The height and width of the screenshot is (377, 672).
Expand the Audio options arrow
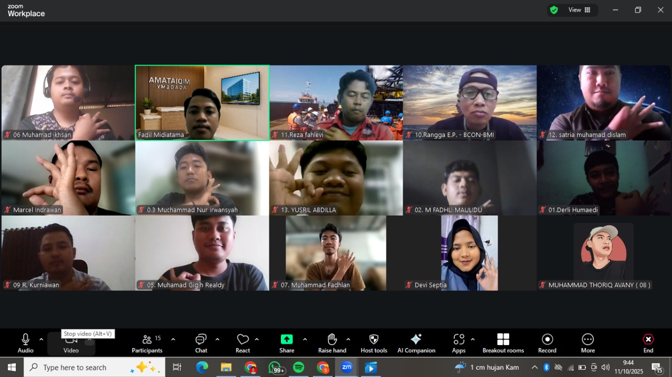(x=41, y=339)
